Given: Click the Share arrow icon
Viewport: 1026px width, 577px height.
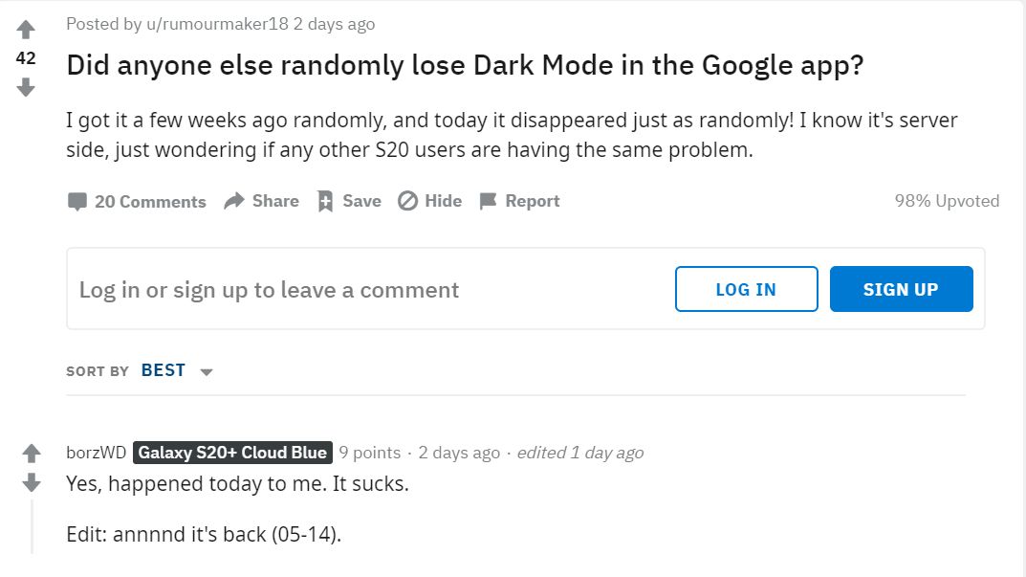Looking at the screenshot, I should click(x=234, y=201).
